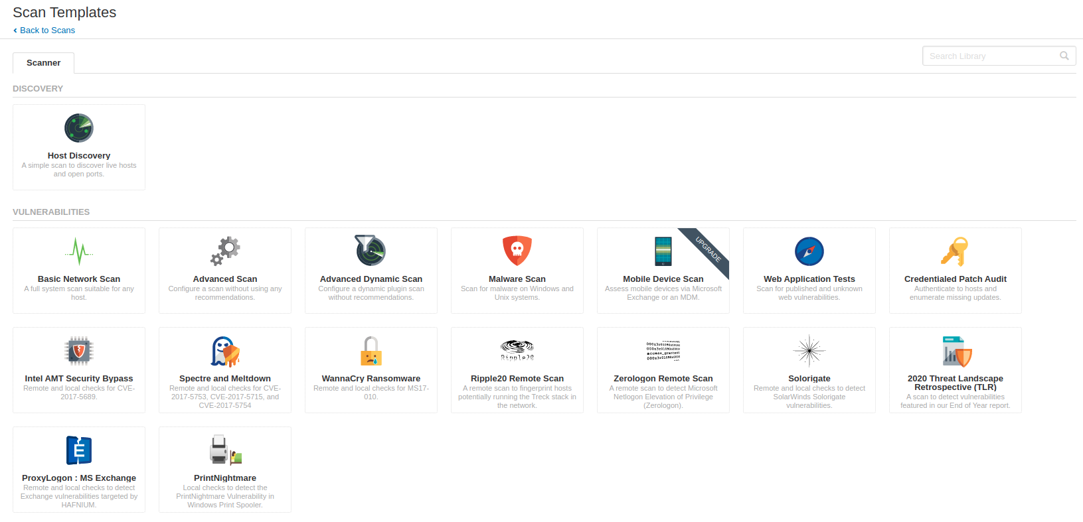Choose the Advanced Scan gears icon
Viewport: 1083px width, 522px height.
tap(225, 251)
